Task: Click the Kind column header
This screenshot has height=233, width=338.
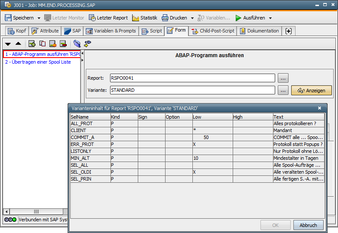Action: pos(124,117)
